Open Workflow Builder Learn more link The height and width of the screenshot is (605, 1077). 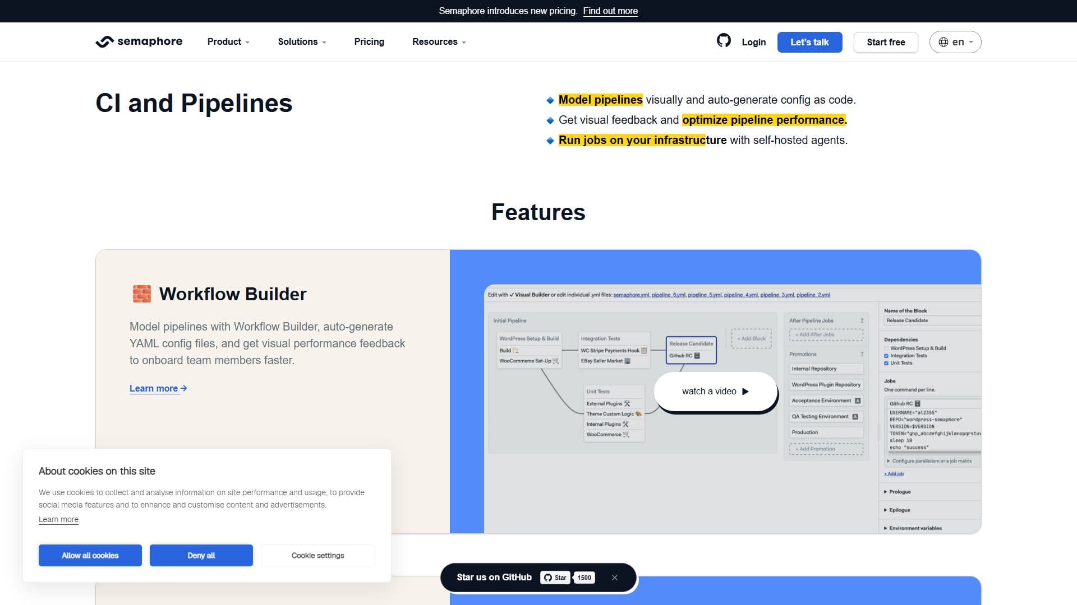(158, 388)
